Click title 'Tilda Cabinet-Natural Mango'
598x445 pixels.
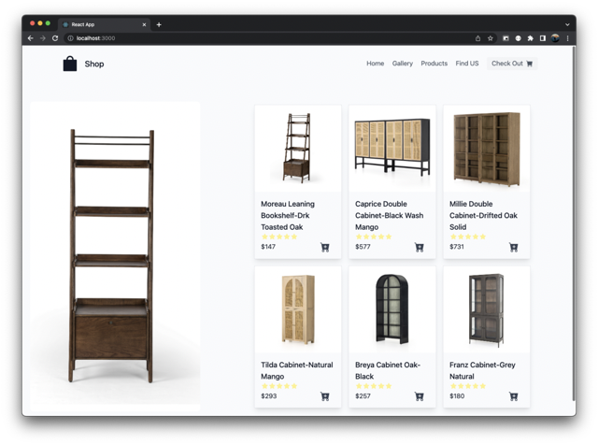coord(297,370)
